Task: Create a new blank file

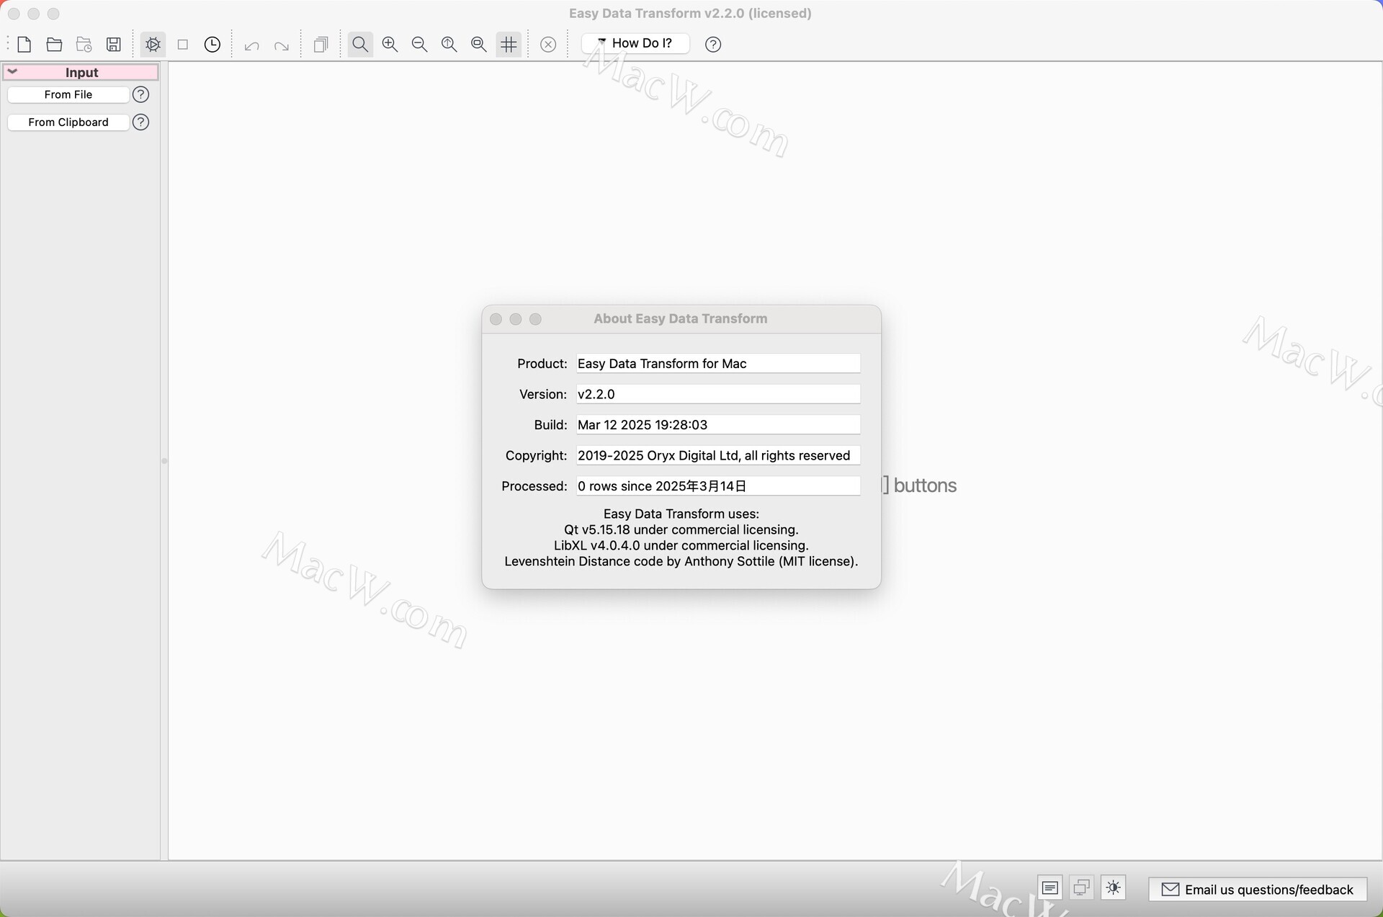Action: [24, 45]
